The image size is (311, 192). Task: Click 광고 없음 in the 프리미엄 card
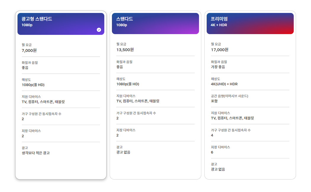218,169
